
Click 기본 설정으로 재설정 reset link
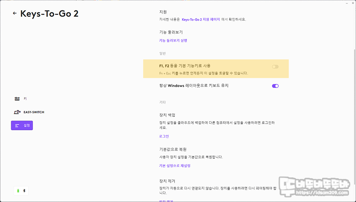click(174, 166)
